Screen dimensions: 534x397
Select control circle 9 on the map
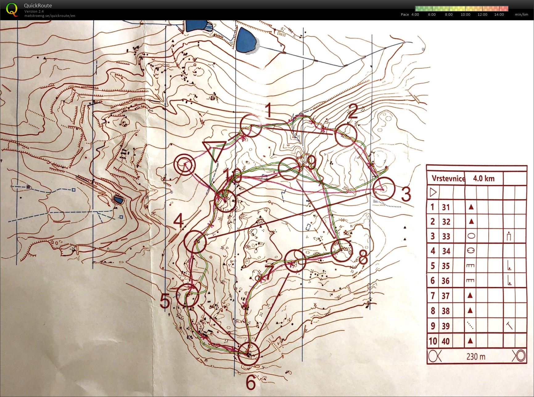tap(289, 168)
